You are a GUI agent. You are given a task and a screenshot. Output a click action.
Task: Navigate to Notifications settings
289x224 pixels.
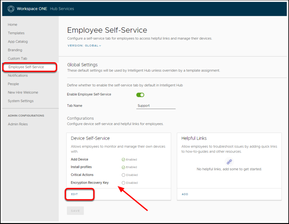(18, 75)
